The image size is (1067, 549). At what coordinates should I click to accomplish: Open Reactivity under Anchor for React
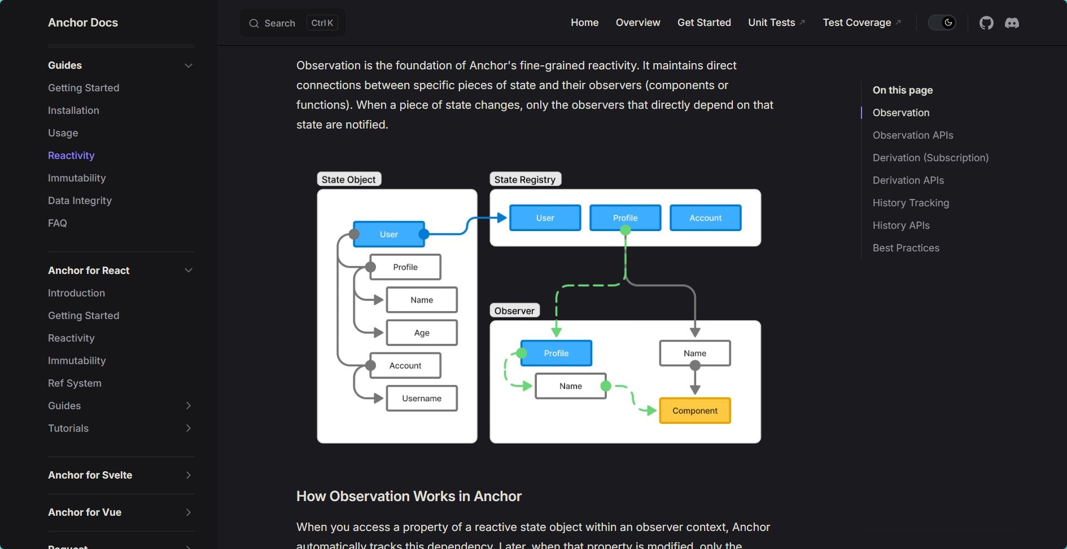[x=71, y=338]
